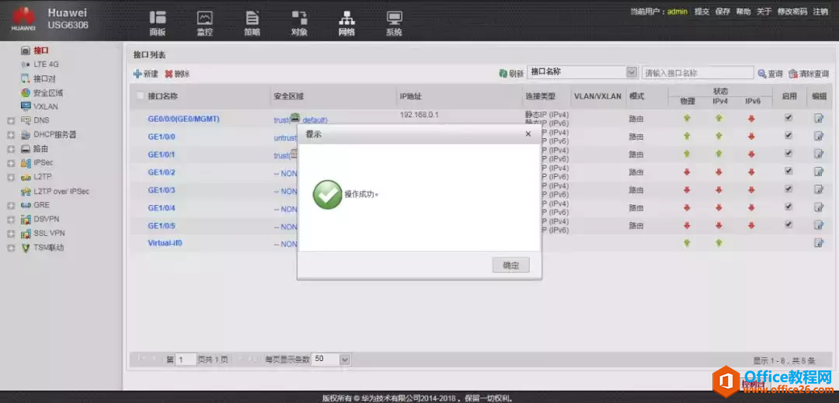Click 保存 in the top bar
This screenshot has height=403, width=839.
tap(722, 11)
